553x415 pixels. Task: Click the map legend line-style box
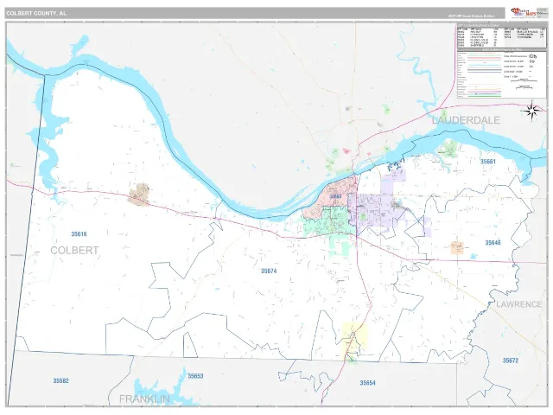coord(501,74)
